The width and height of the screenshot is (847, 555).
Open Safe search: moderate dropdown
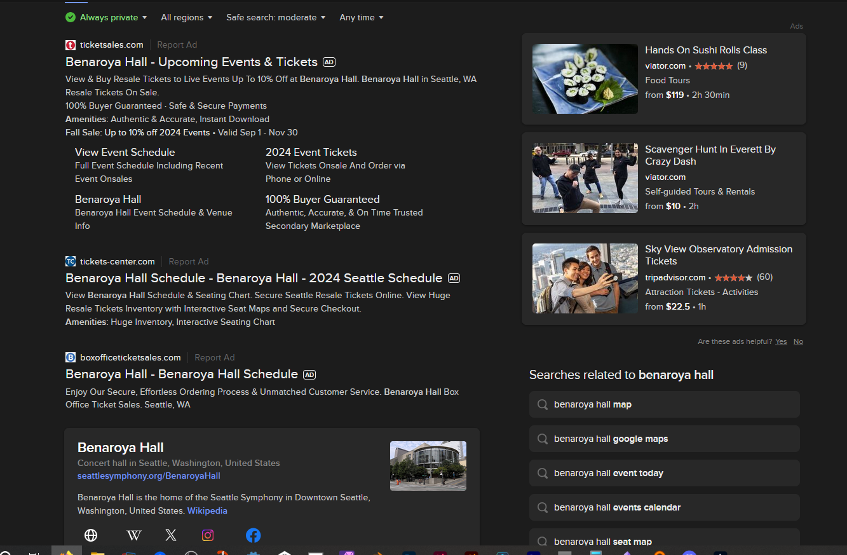point(276,18)
